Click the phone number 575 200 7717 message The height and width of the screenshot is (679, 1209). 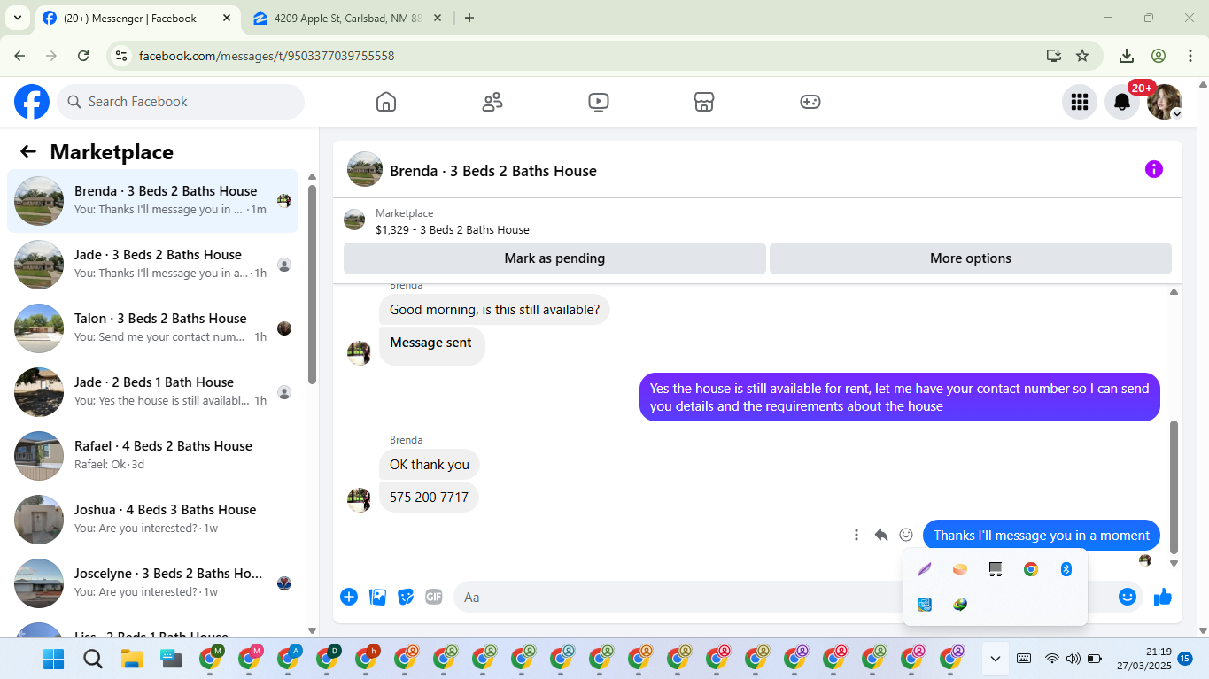(429, 498)
